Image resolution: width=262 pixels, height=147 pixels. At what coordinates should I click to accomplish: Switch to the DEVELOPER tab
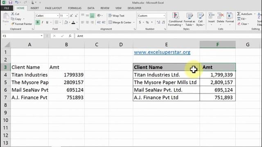[x=134, y=8]
